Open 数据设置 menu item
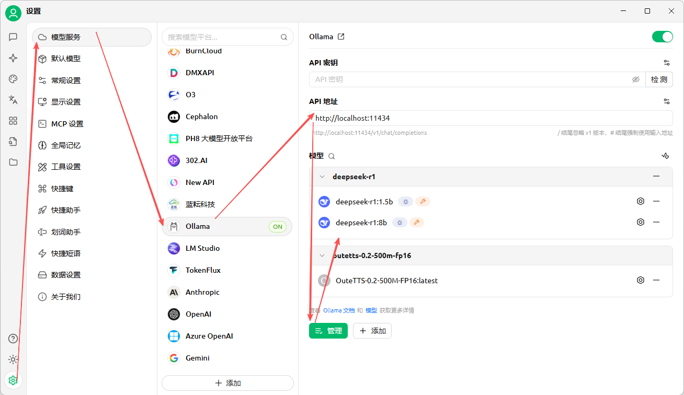Image resolution: width=684 pixels, height=395 pixels. 92,275
